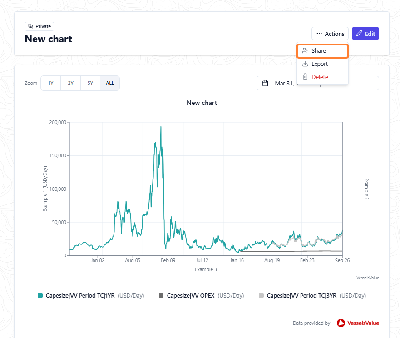Set zoom to 1Y
The image size is (400, 338).
click(x=51, y=83)
